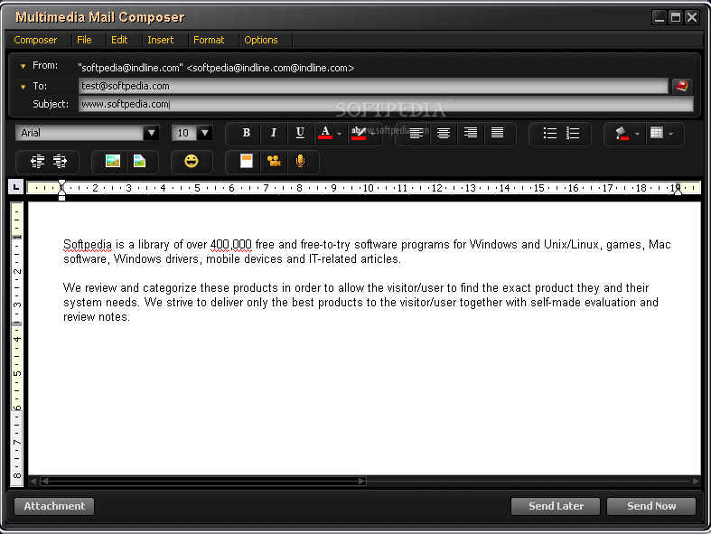Open the address book icon
Screen dimensions: 711x534
[682, 86]
